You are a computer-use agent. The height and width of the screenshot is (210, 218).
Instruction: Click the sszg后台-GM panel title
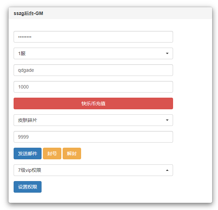point(28,14)
